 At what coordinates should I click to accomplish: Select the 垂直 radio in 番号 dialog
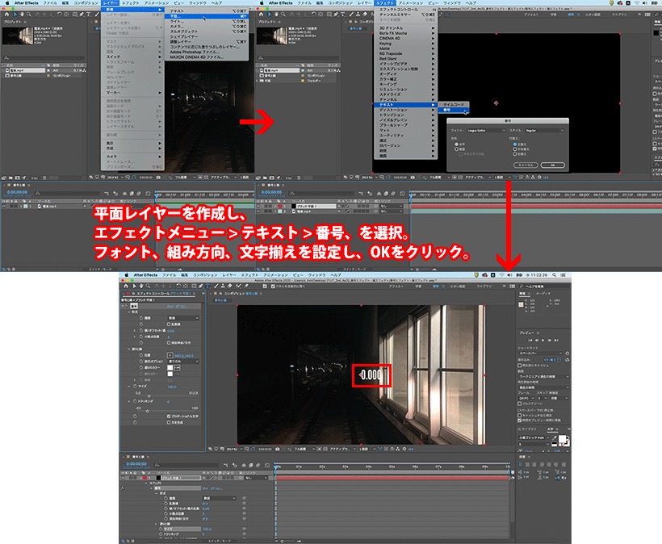point(456,149)
